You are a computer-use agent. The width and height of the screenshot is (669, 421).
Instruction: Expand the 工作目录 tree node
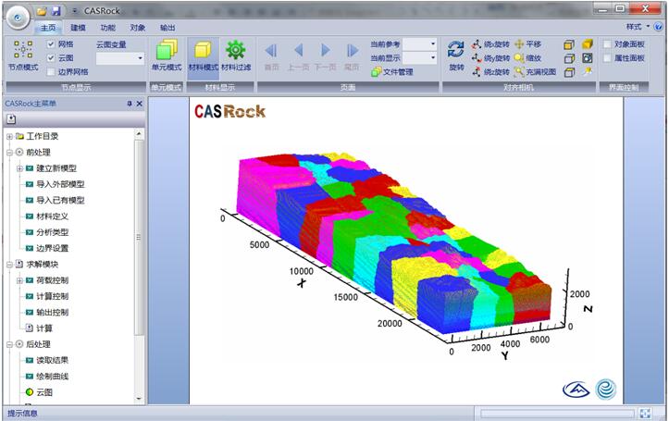[9, 136]
